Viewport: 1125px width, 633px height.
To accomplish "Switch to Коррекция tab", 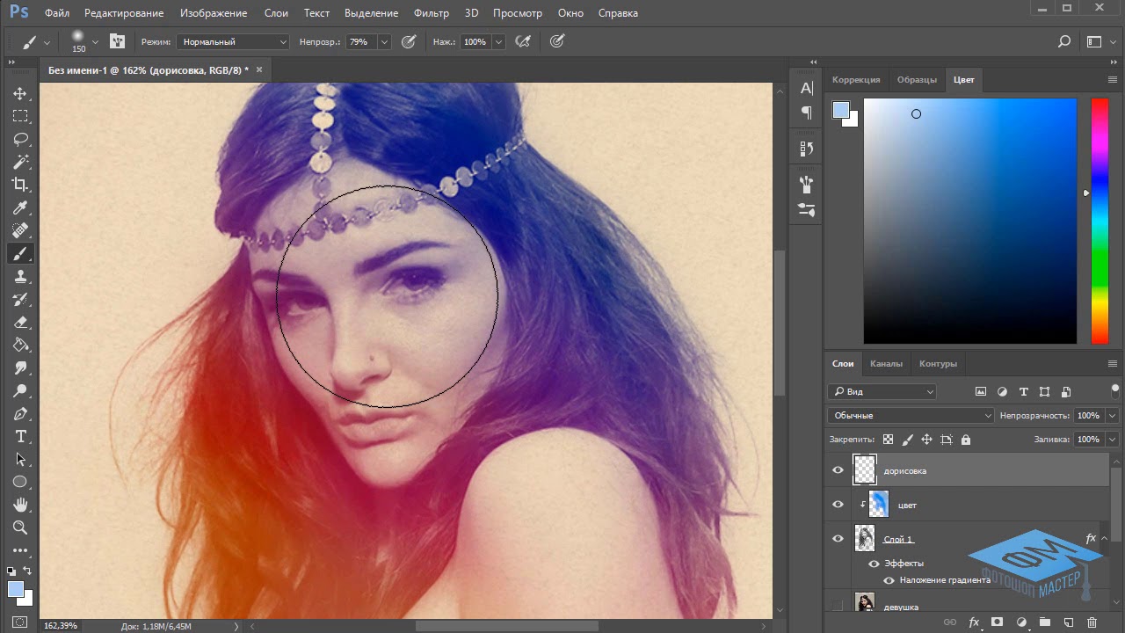I will click(x=856, y=79).
